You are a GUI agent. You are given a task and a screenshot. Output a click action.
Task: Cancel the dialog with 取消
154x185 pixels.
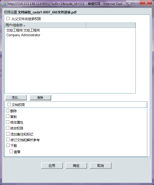(x=100, y=166)
